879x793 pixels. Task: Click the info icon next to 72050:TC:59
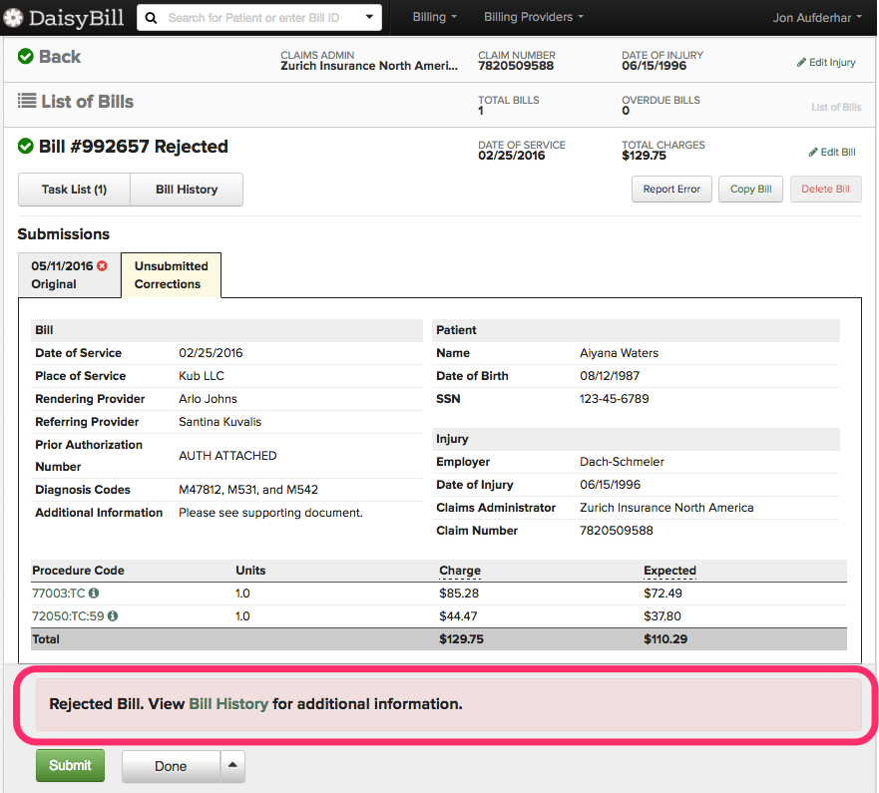[x=113, y=615]
